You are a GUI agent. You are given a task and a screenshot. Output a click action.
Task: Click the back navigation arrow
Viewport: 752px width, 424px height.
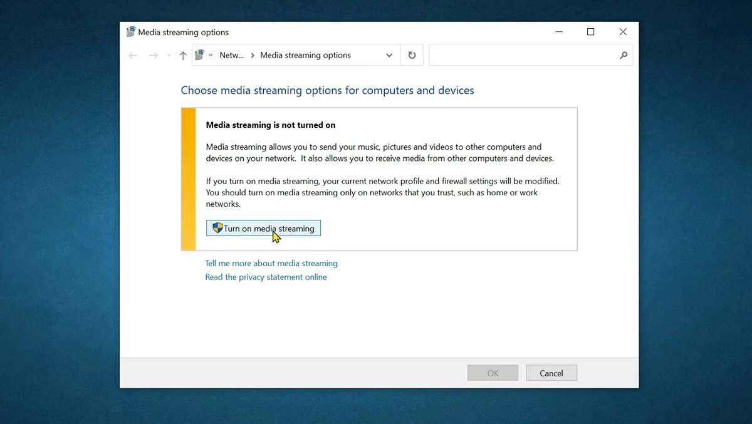(x=133, y=56)
